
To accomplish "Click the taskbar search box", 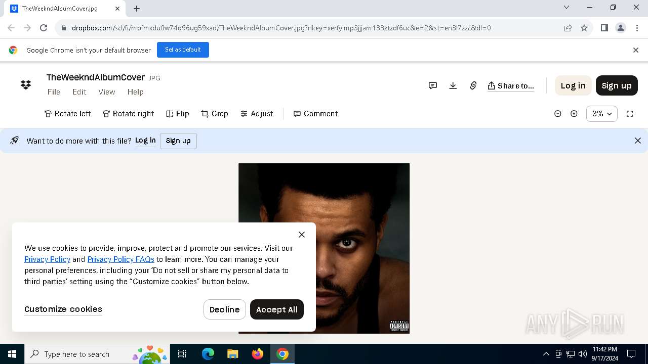I will pos(98,354).
